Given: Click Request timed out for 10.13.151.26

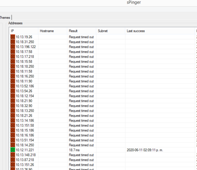Looking at the screenshot, I should [81, 165].
